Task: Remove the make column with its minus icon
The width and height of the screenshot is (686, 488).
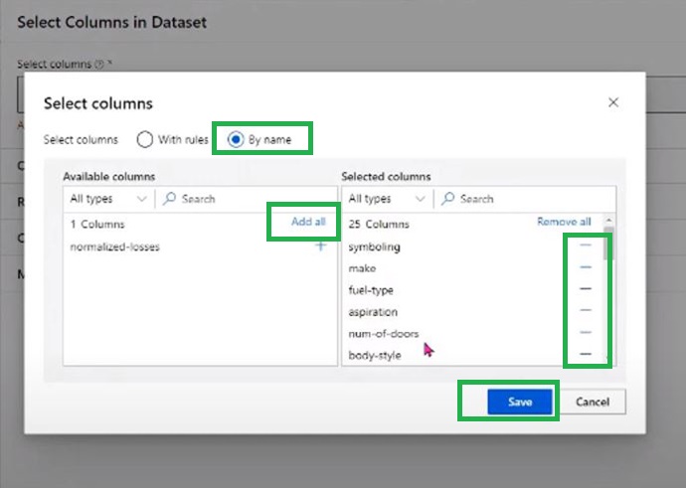Action: [x=586, y=267]
